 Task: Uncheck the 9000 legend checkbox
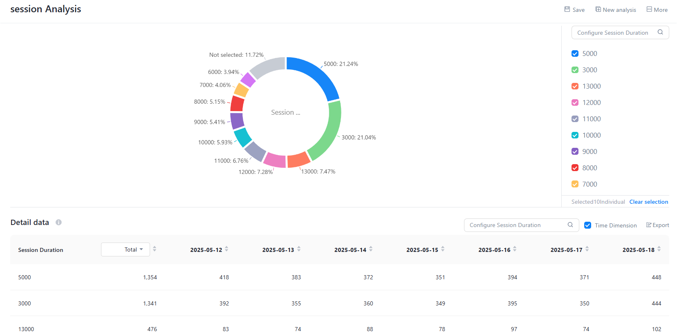575,151
